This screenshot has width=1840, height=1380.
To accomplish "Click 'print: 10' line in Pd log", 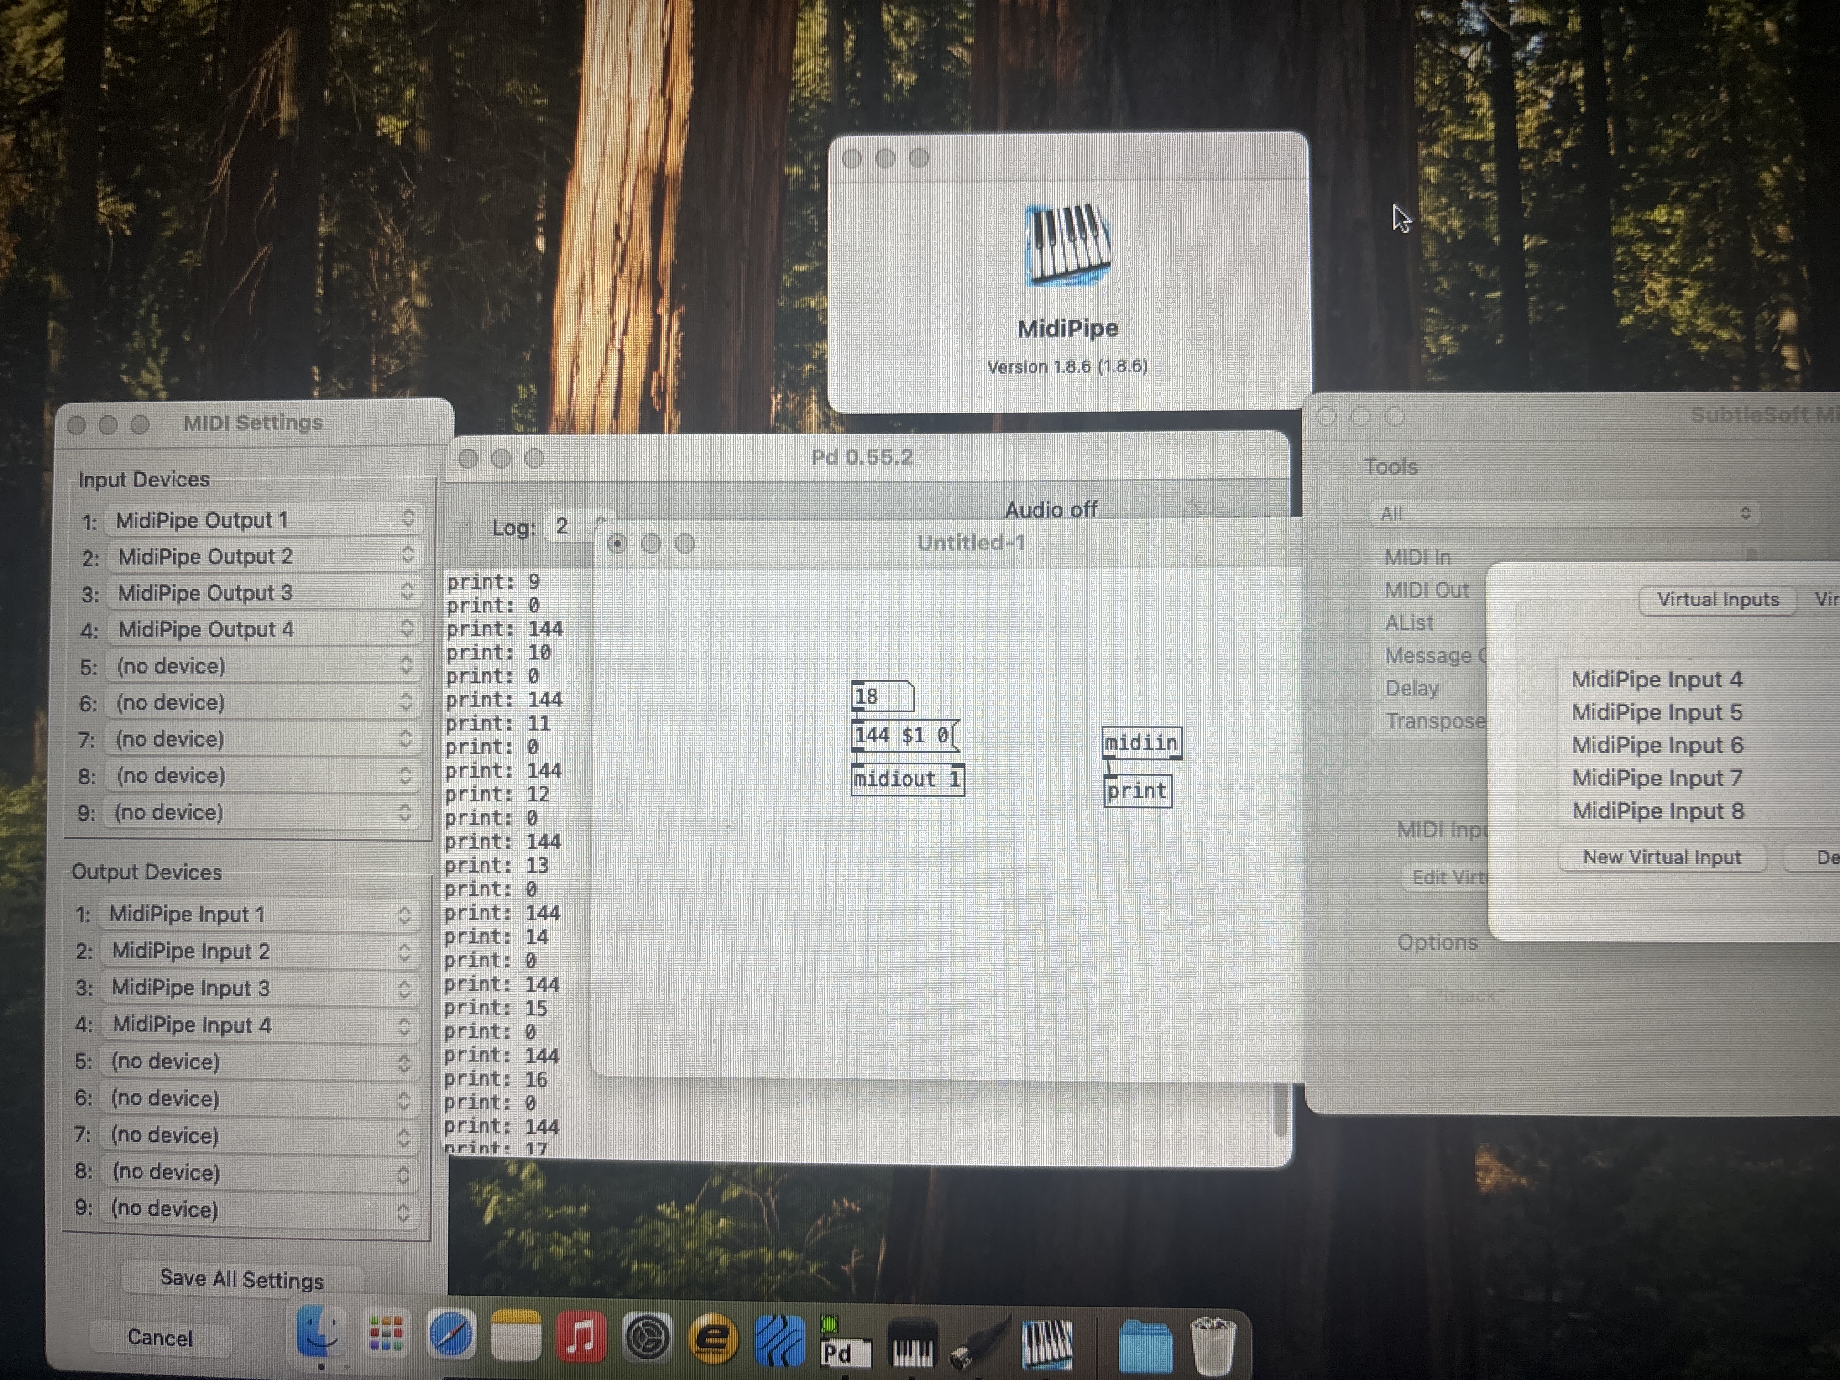I will (x=498, y=652).
